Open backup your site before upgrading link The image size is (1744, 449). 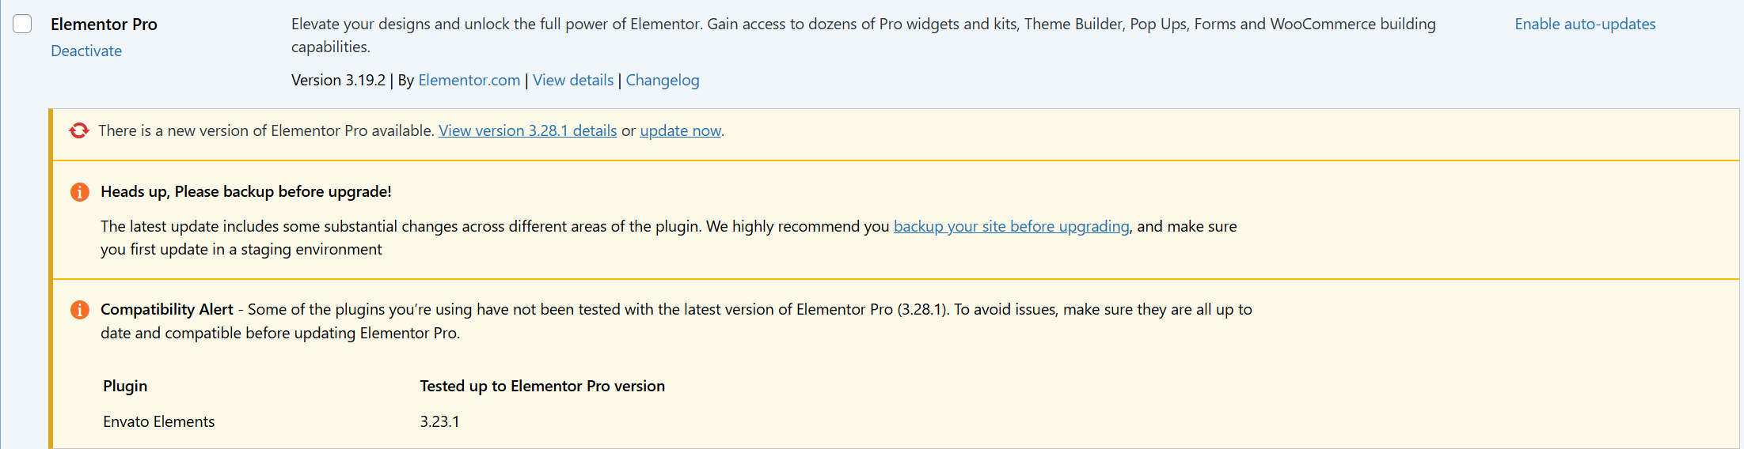click(x=1011, y=226)
